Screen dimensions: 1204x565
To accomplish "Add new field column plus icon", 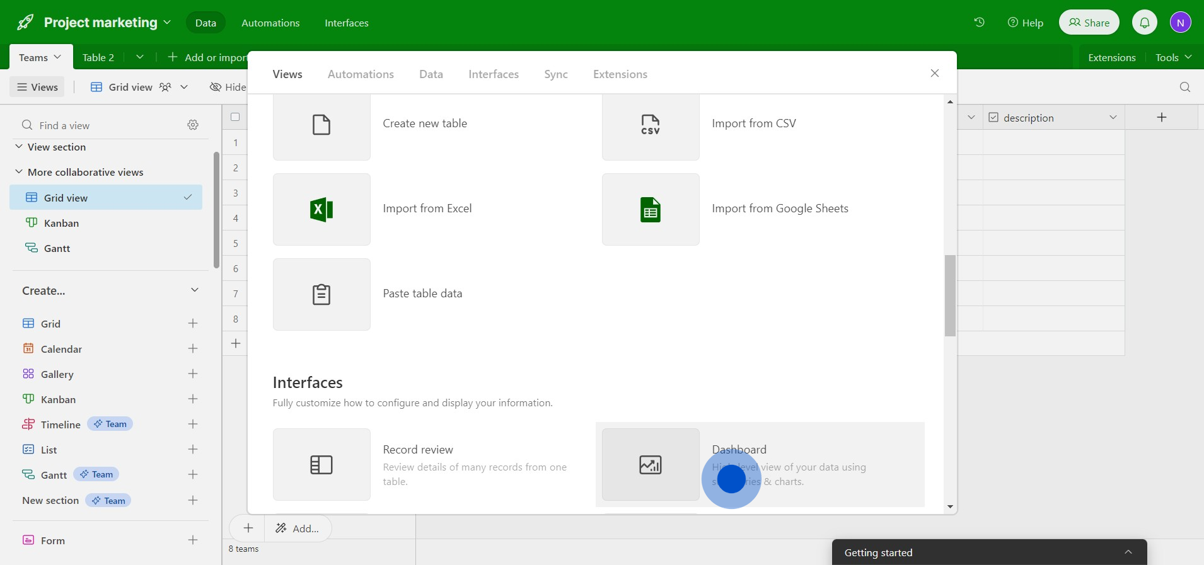I will [x=1162, y=117].
